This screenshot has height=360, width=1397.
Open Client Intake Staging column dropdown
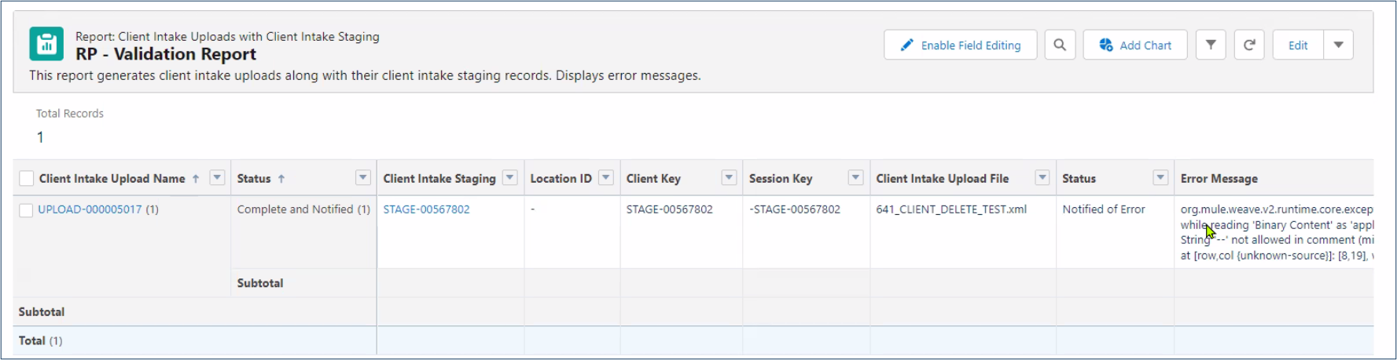[510, 178]
